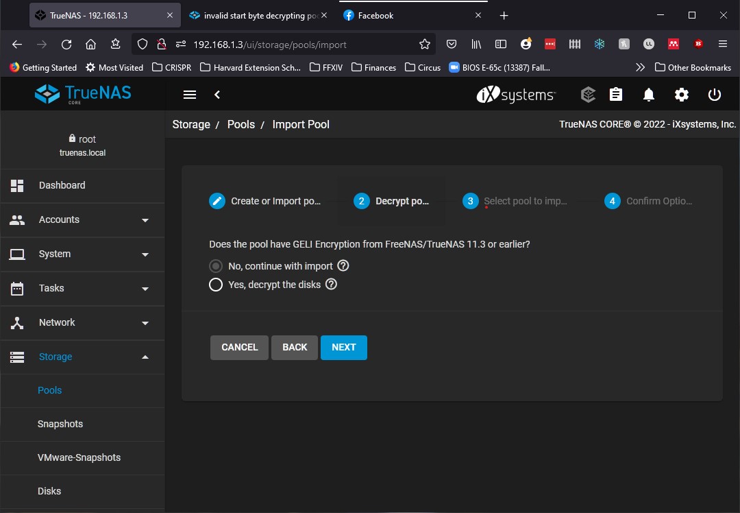Expand the Network menu

[x=83, y=322]
